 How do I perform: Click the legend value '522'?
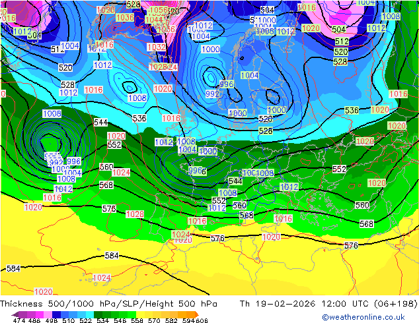(x=85, y=320)
